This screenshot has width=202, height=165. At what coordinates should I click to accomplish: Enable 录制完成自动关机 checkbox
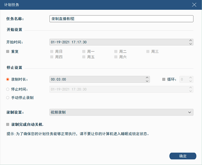[x=8, y=125]
